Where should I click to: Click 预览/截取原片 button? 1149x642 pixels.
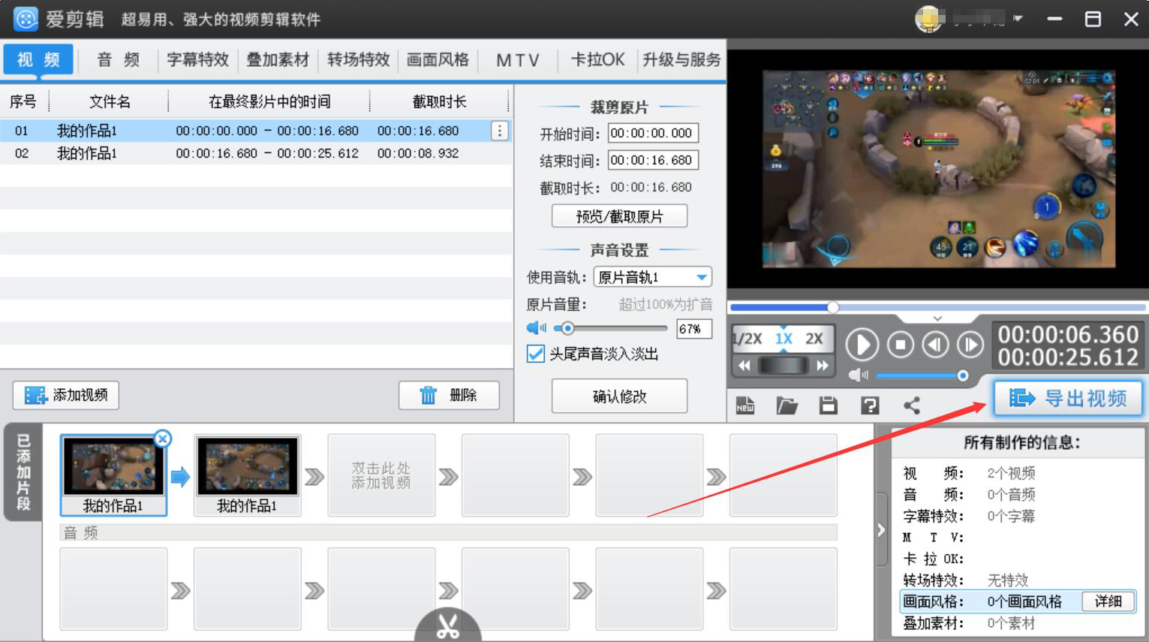click(619, 216)
